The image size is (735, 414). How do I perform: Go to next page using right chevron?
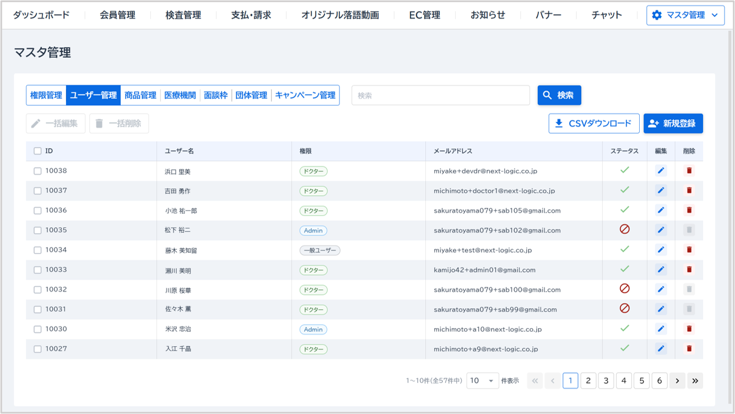[677, 381]
